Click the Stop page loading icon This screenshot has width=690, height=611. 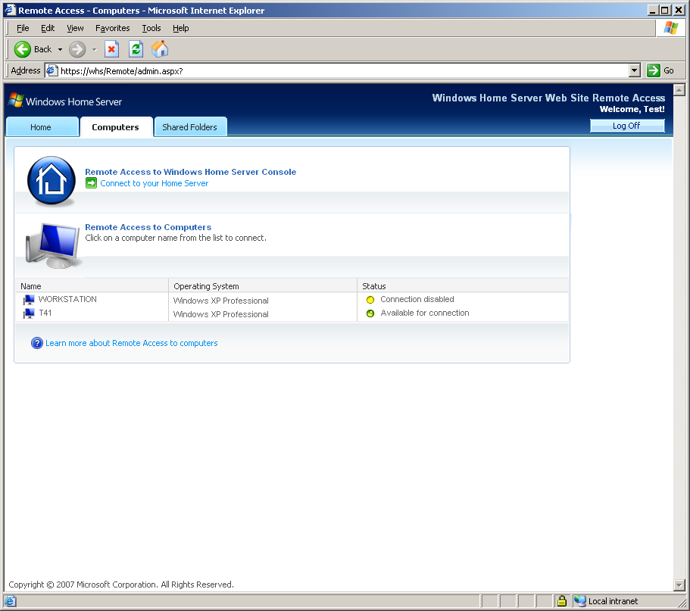pyautogui.click(x=112, y=49)
